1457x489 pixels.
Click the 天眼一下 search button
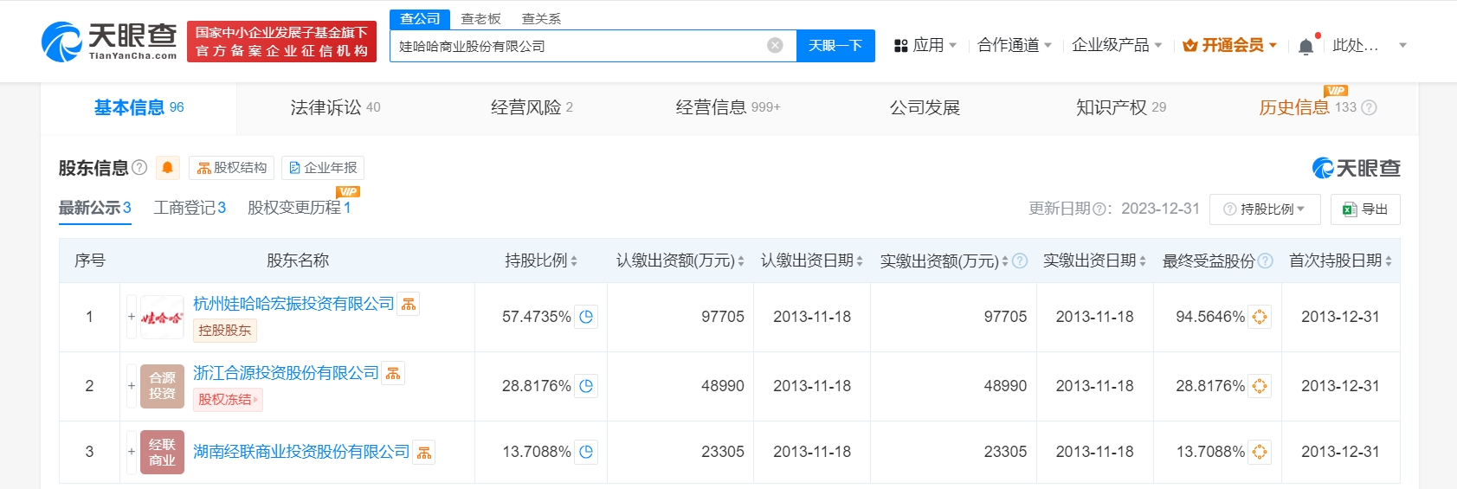[x=835, y=46]
